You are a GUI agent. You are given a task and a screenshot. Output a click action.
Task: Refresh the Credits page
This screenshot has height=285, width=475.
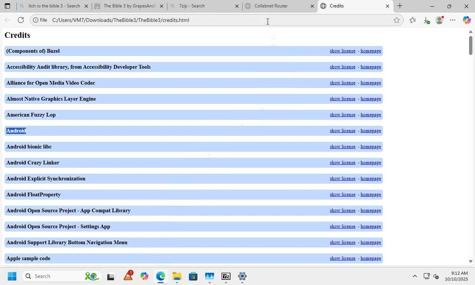point(21,20)
